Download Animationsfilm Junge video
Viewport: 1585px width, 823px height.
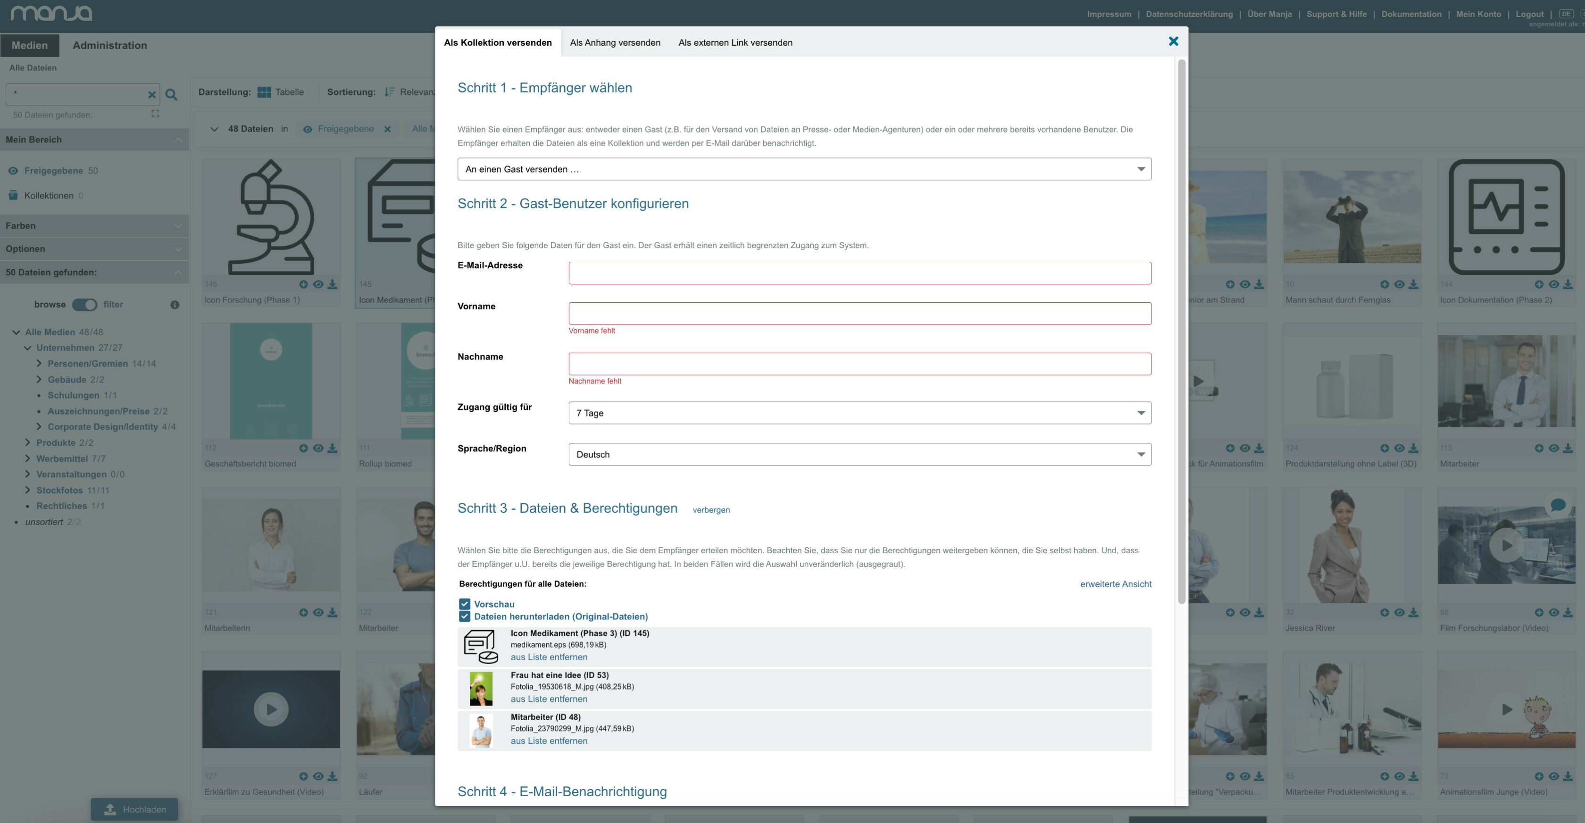pos(1568,776)
